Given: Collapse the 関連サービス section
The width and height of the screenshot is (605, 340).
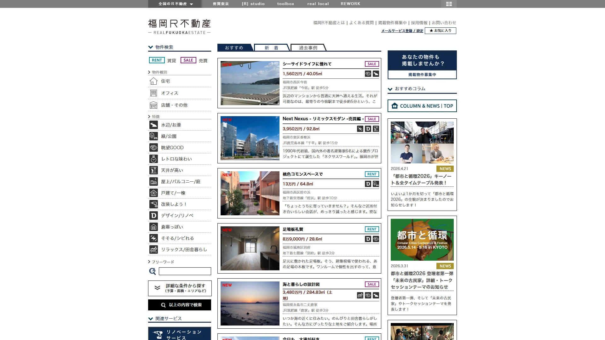Looking at the screenshot, I should (180, 319).
